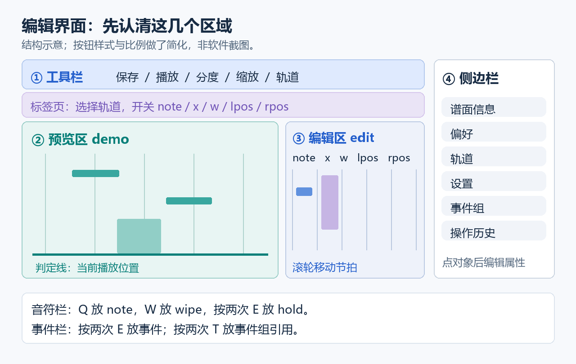Click the ② 预览区 demo heading
This screenshot has width=576, height=364.
pos(80,139)
